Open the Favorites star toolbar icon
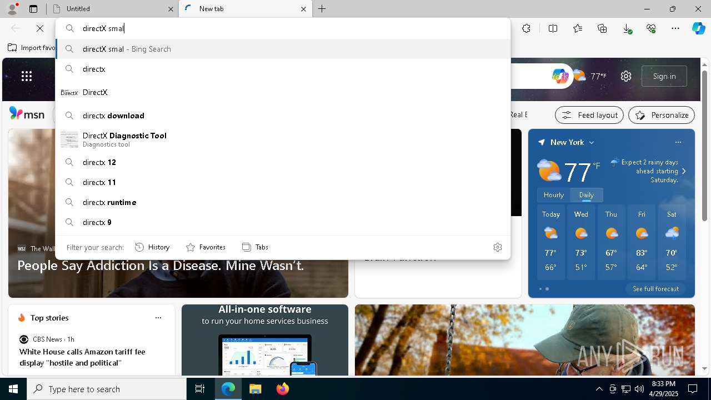This screenshot has height=400, width=711. pos(578,28)
